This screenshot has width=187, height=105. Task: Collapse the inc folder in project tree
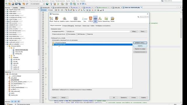pos(10,48)
